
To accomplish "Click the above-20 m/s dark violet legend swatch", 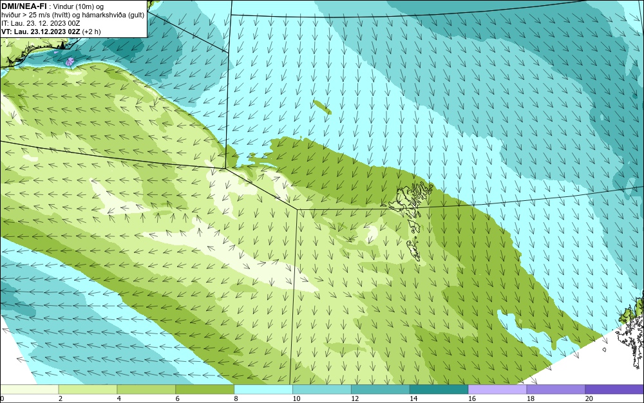I will [x=614, y=389].
